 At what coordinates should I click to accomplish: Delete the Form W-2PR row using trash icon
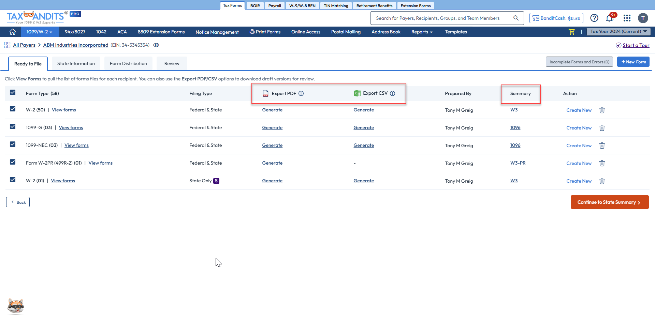click(602, 163)
